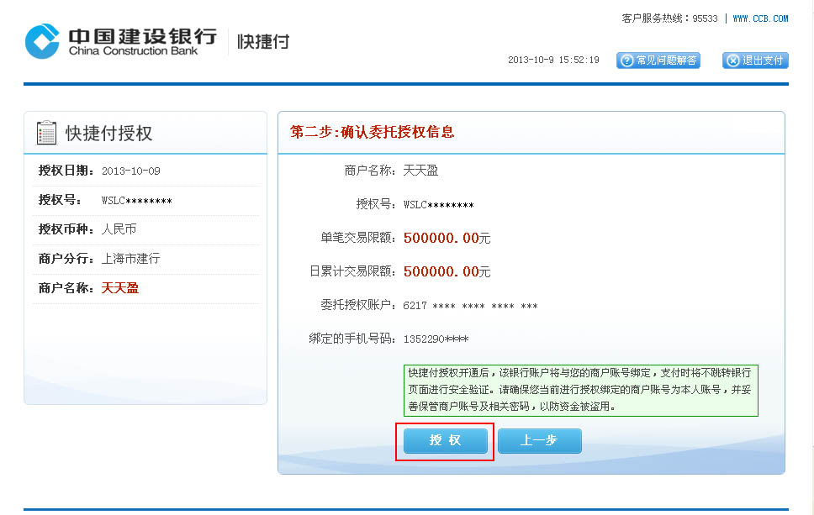
Task: Select left panel 授权号 WSLC********
Action: (x=137, y=201)
